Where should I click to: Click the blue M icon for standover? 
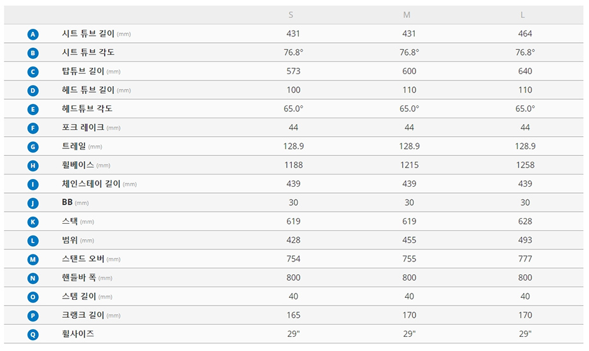[33, 260]
